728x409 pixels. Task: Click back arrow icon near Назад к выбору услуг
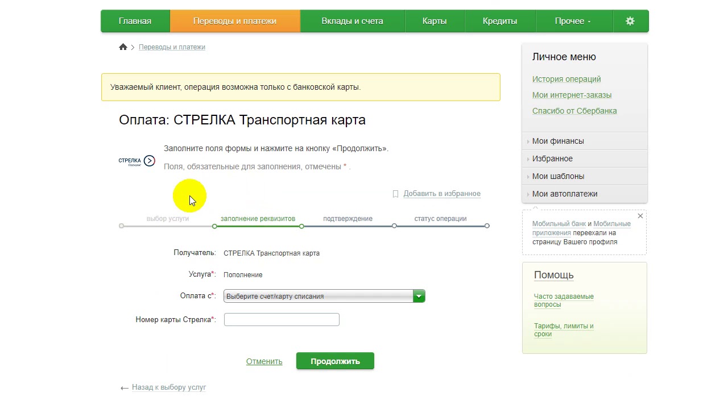[125, 388]
